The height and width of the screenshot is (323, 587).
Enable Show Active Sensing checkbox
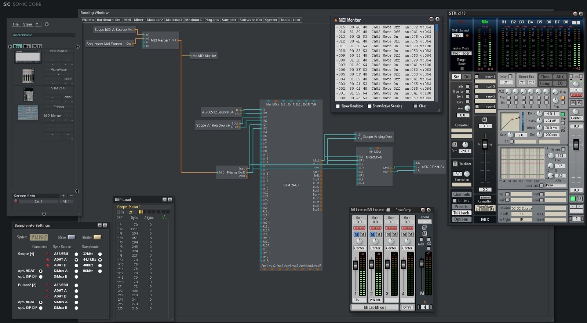(369, 106)
